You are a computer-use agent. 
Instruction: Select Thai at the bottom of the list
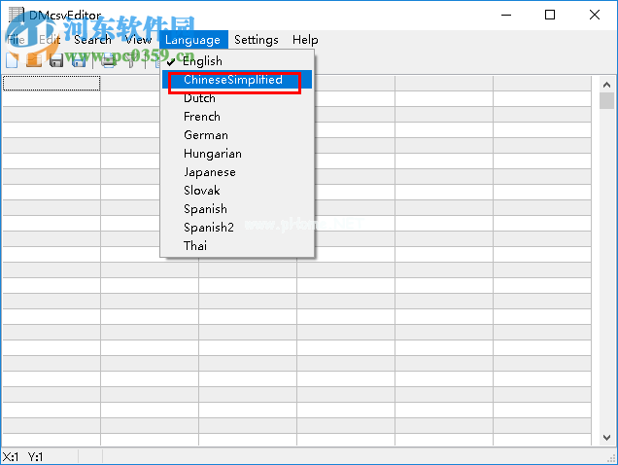(x=195, y=246)
